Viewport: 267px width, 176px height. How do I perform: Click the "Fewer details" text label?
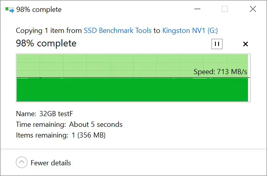(51, 163)
